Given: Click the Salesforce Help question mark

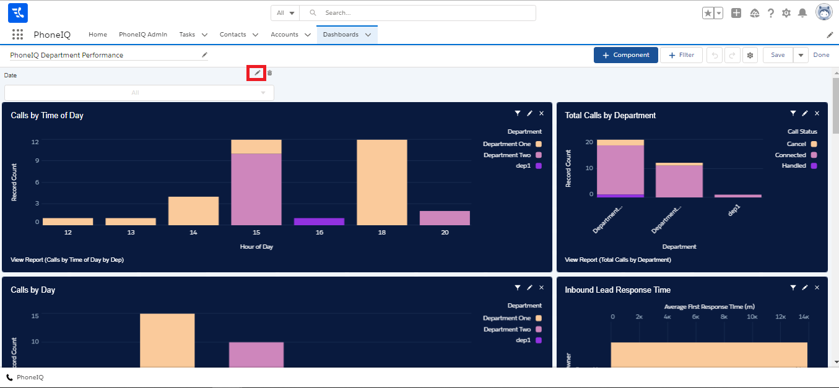Looking at the screenshot, I should point(770,13).
